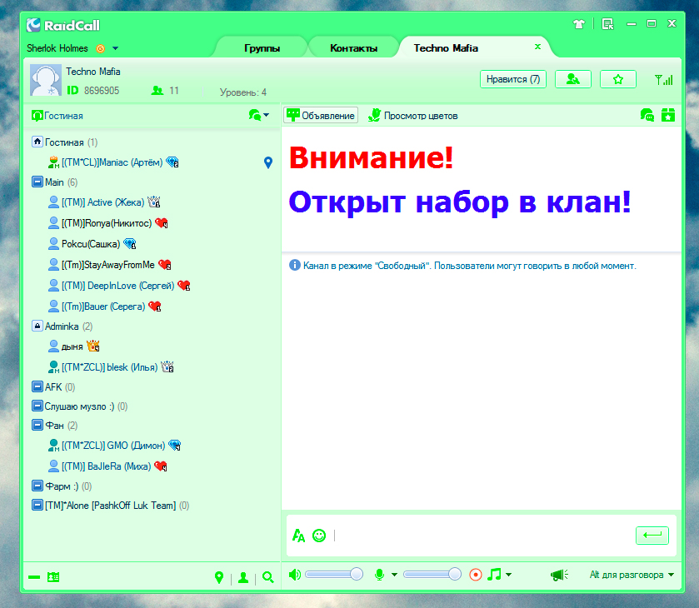Open the music note karaoke options
This screenshot has height=608, width=699.
pos(494,574)
